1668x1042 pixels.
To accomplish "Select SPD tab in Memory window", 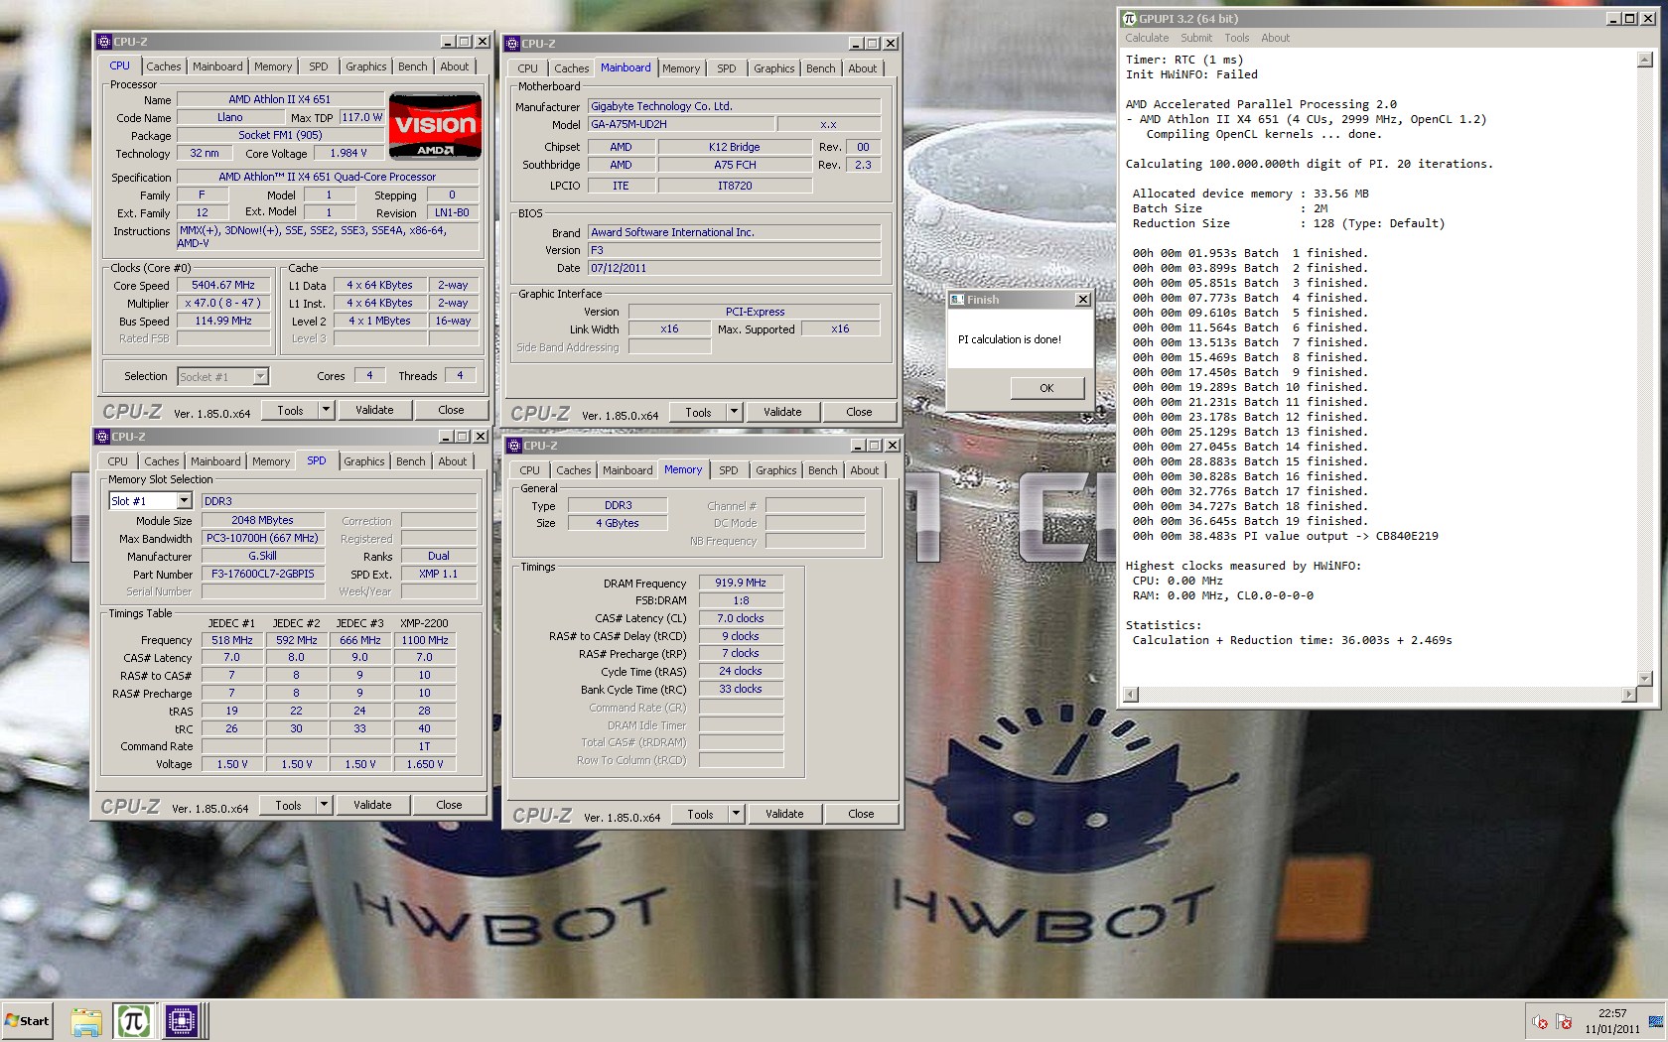I will click(x=729, y=470).
